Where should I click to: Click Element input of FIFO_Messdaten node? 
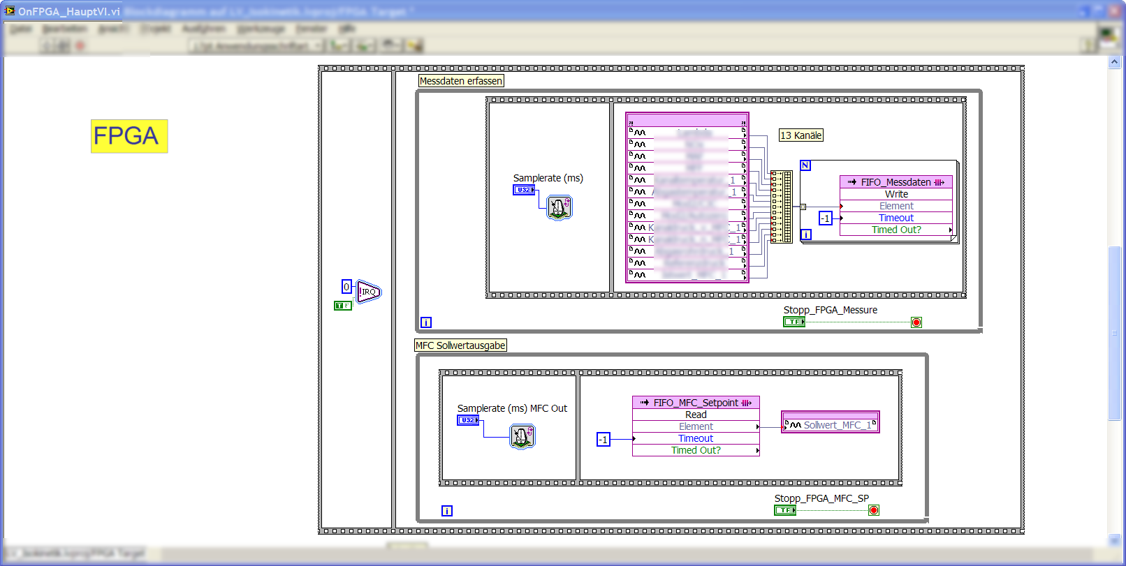pyautogui.click(x=896, y=206)
